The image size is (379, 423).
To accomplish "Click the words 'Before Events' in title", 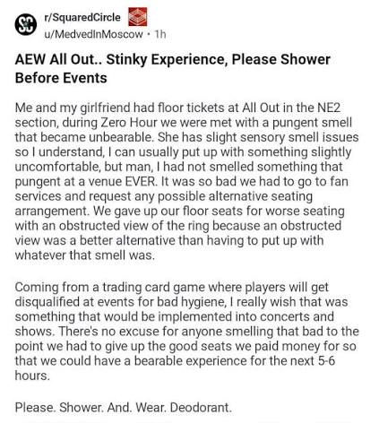I will point(61,78).
